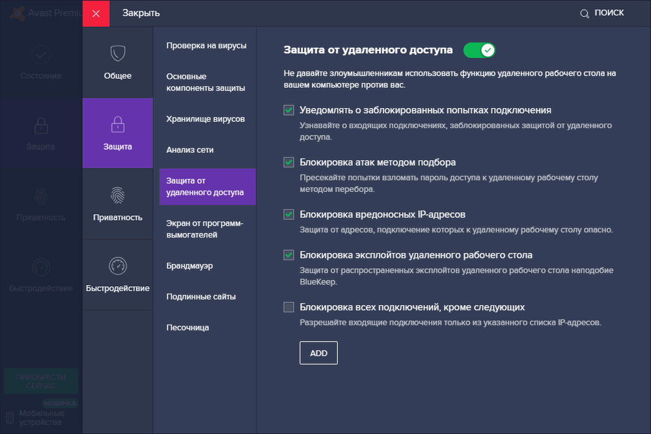Uncheck malicious IP address blocking
The width and height of the screenshot is (651, 434).
click(289, 214)
